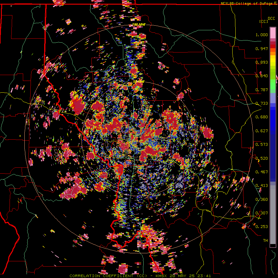Select the 0.787 legend value

262,90
